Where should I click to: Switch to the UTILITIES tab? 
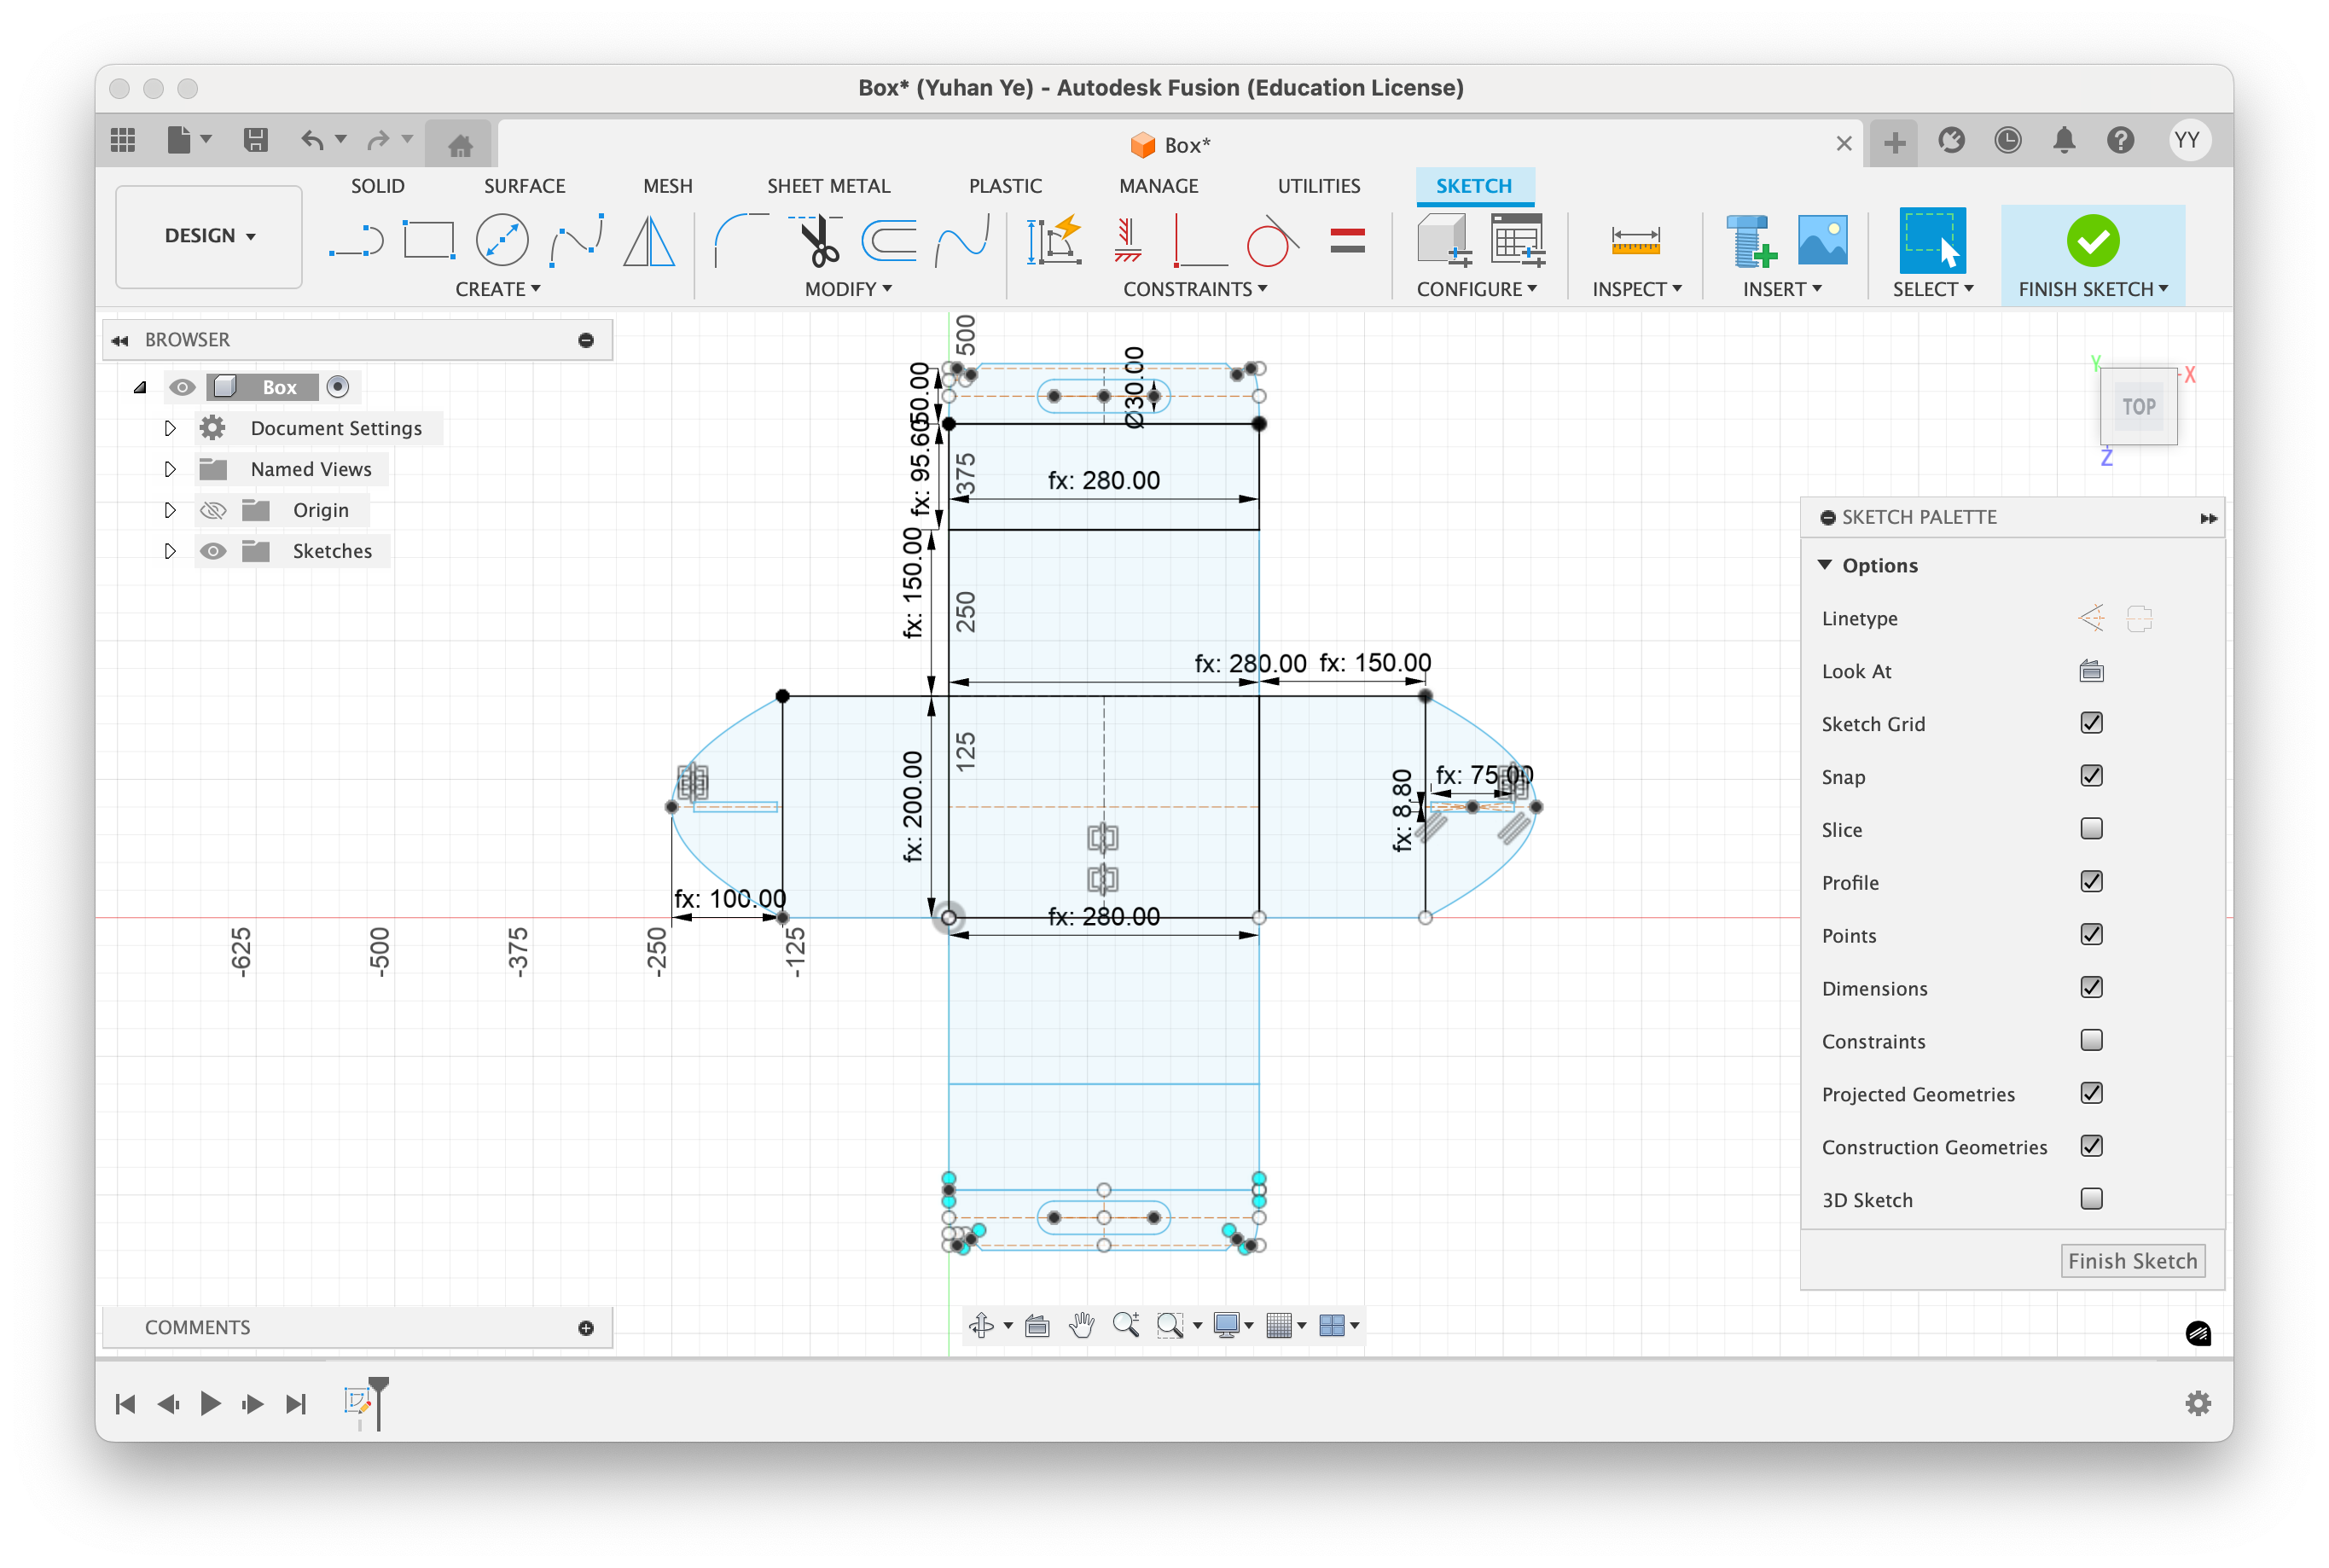(1318, 186)
